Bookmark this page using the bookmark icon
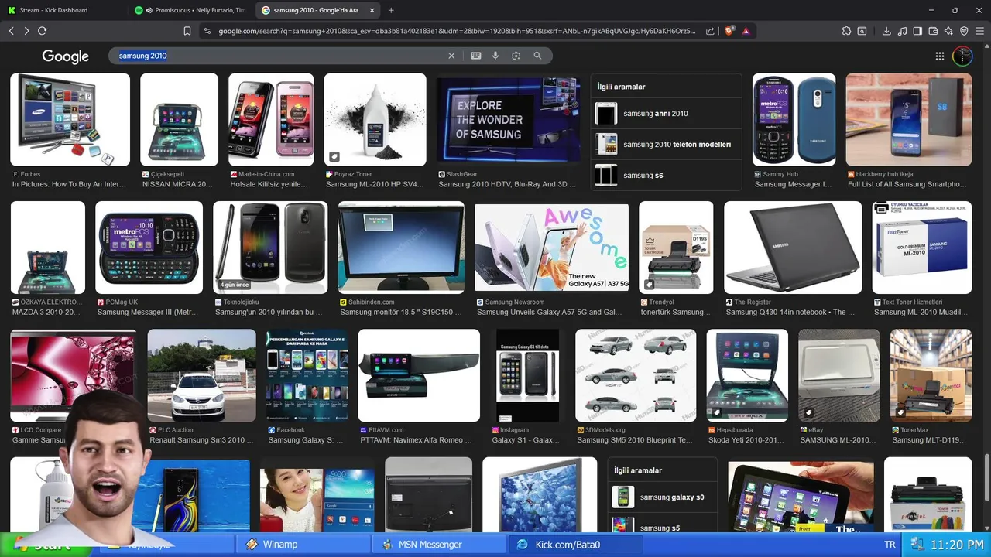The height and width of the screenshot is (557, 991). [x=187, y=31]
